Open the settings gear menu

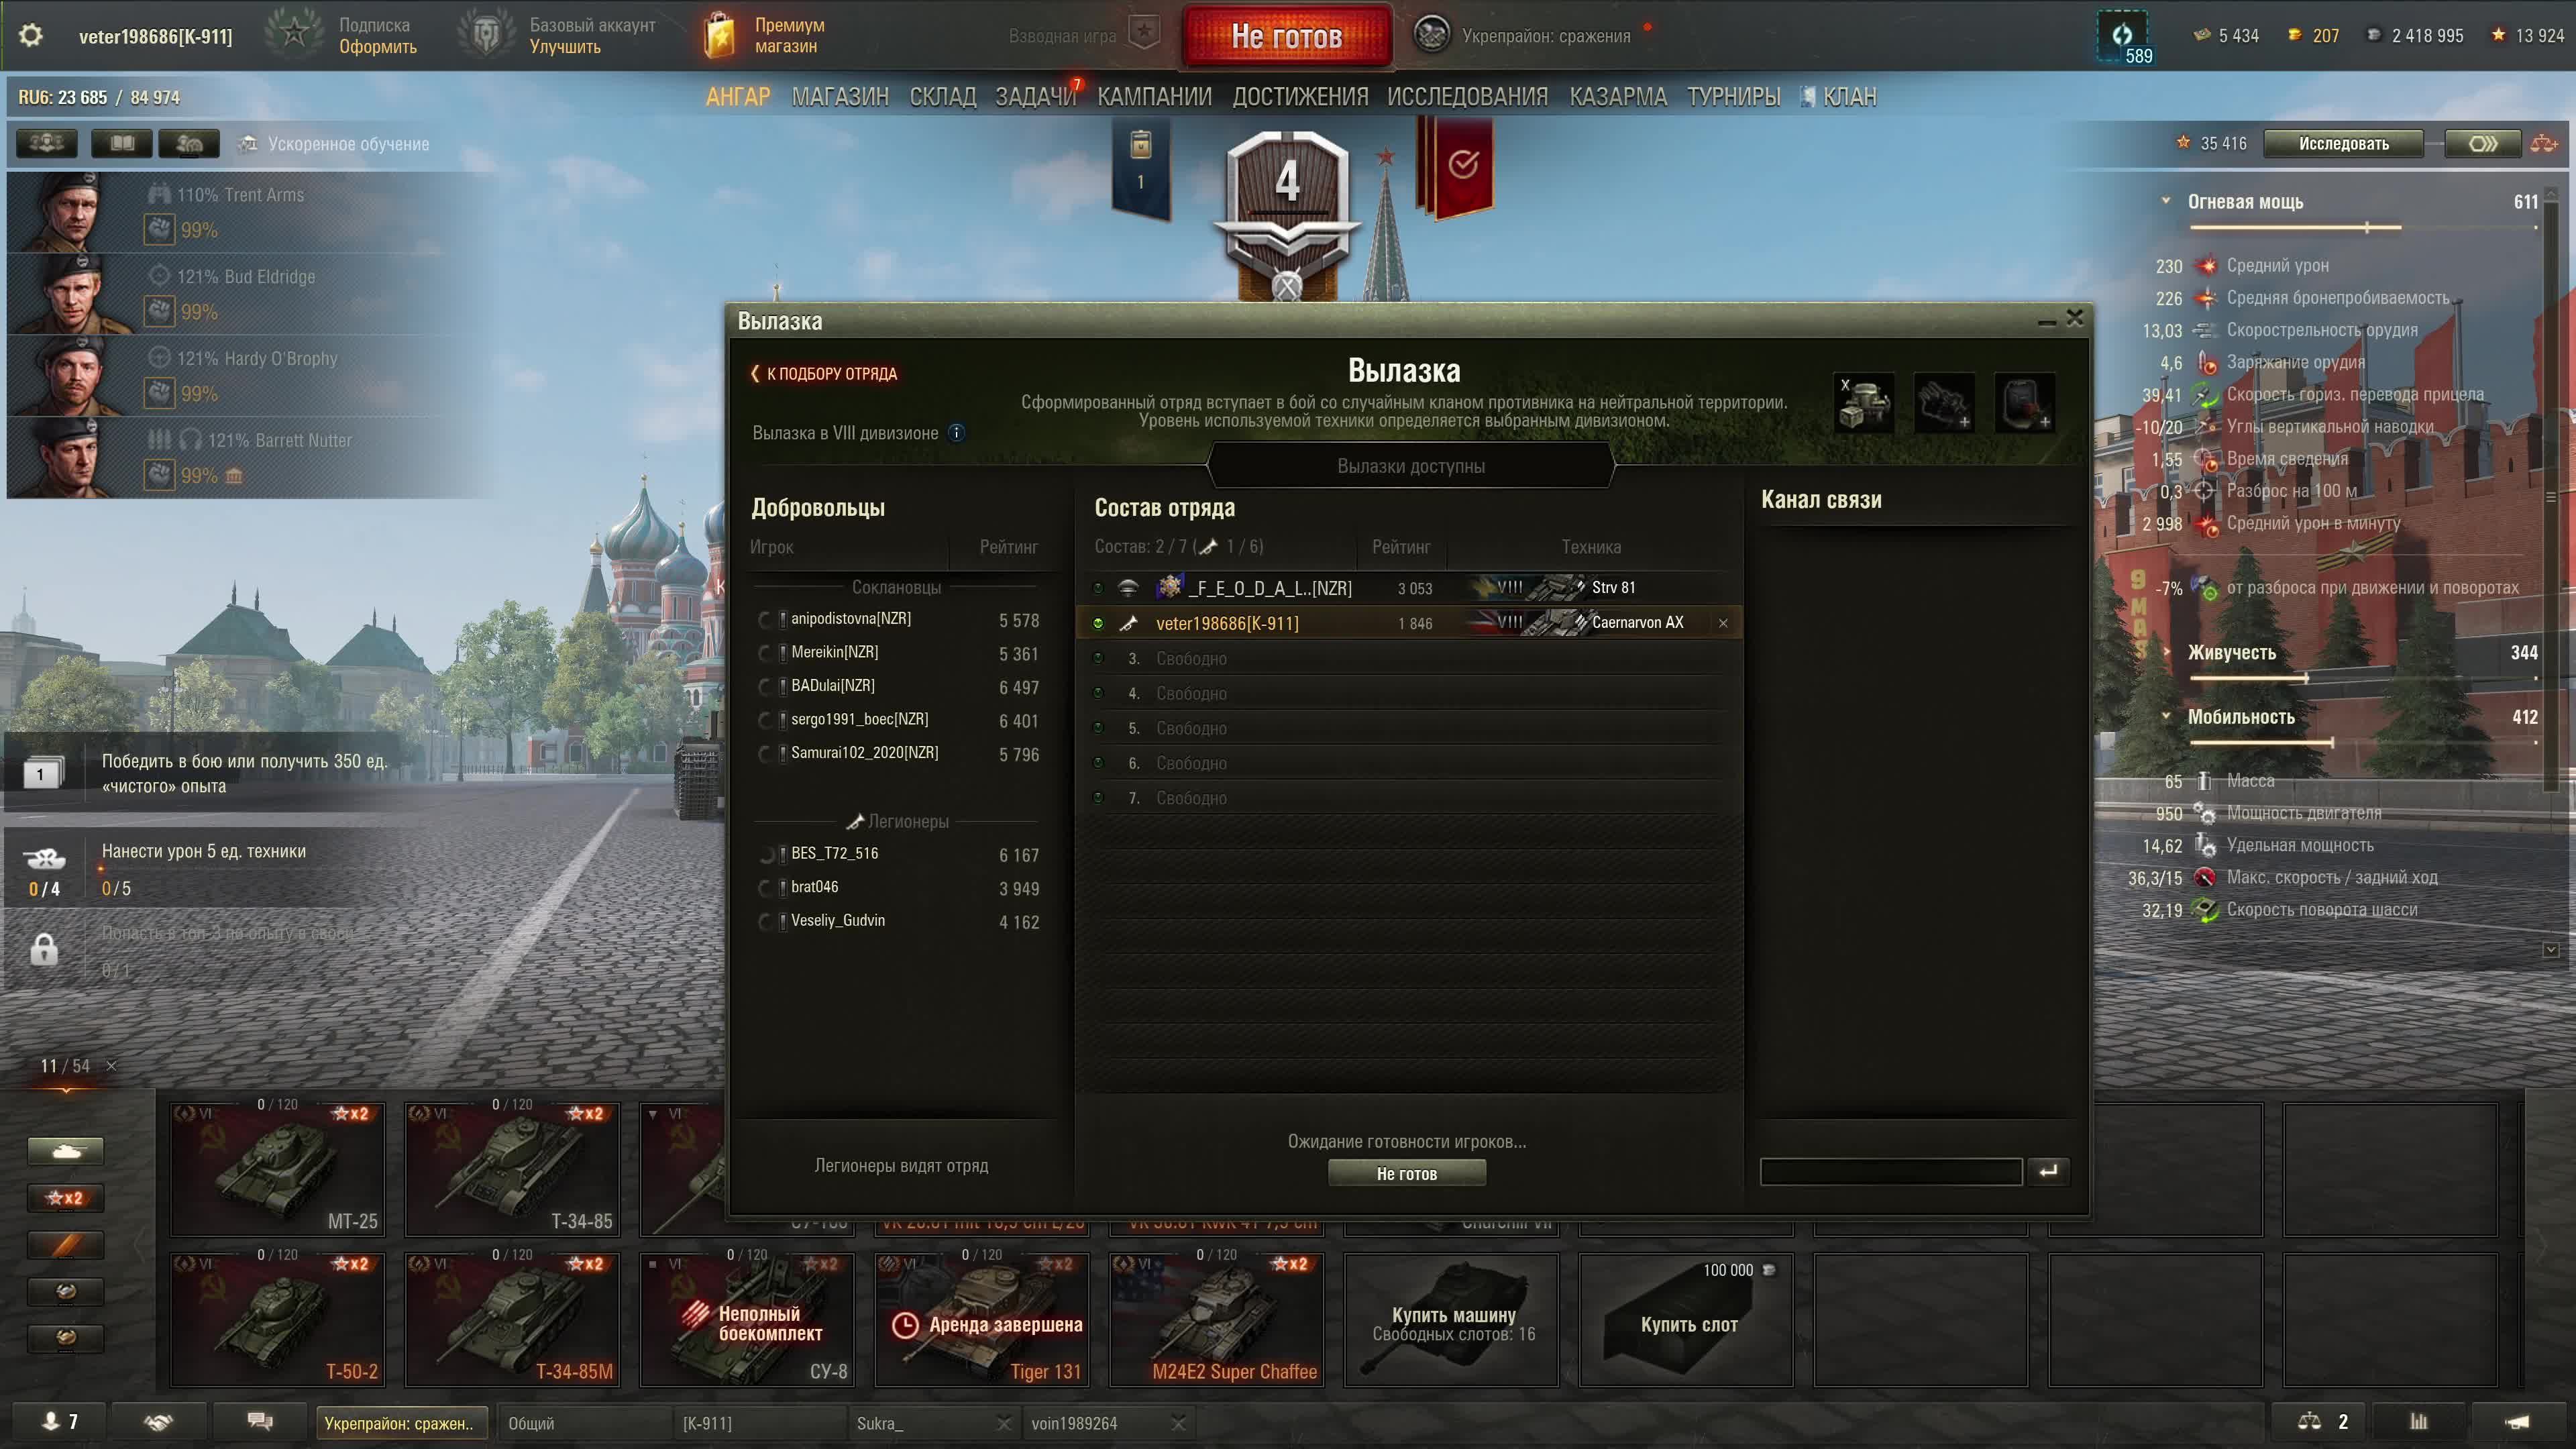click(31, 36)
